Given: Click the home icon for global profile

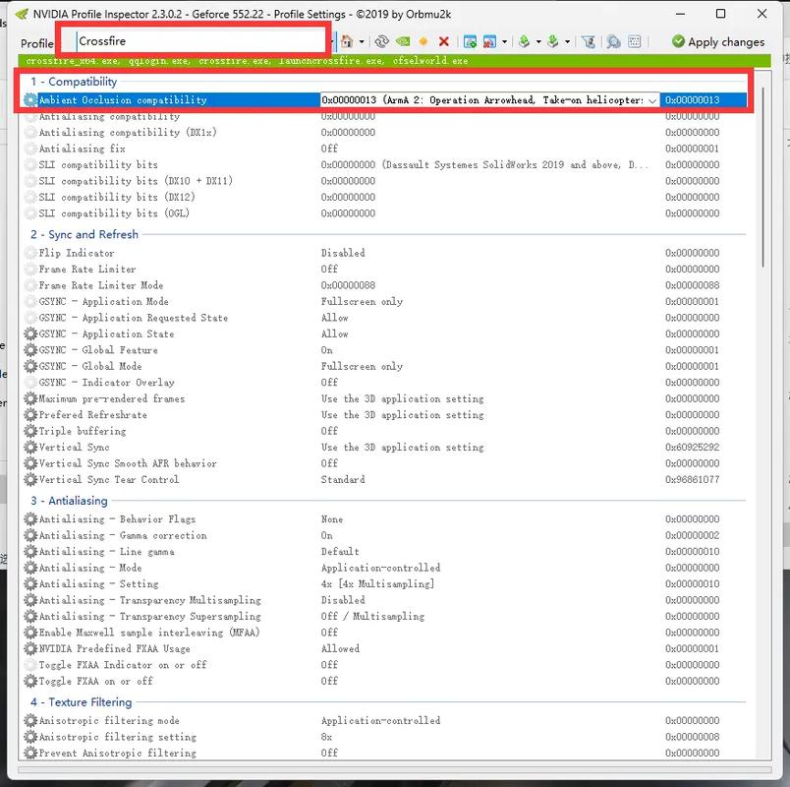Looking at the screenshot, I should (x=347, y=41).
